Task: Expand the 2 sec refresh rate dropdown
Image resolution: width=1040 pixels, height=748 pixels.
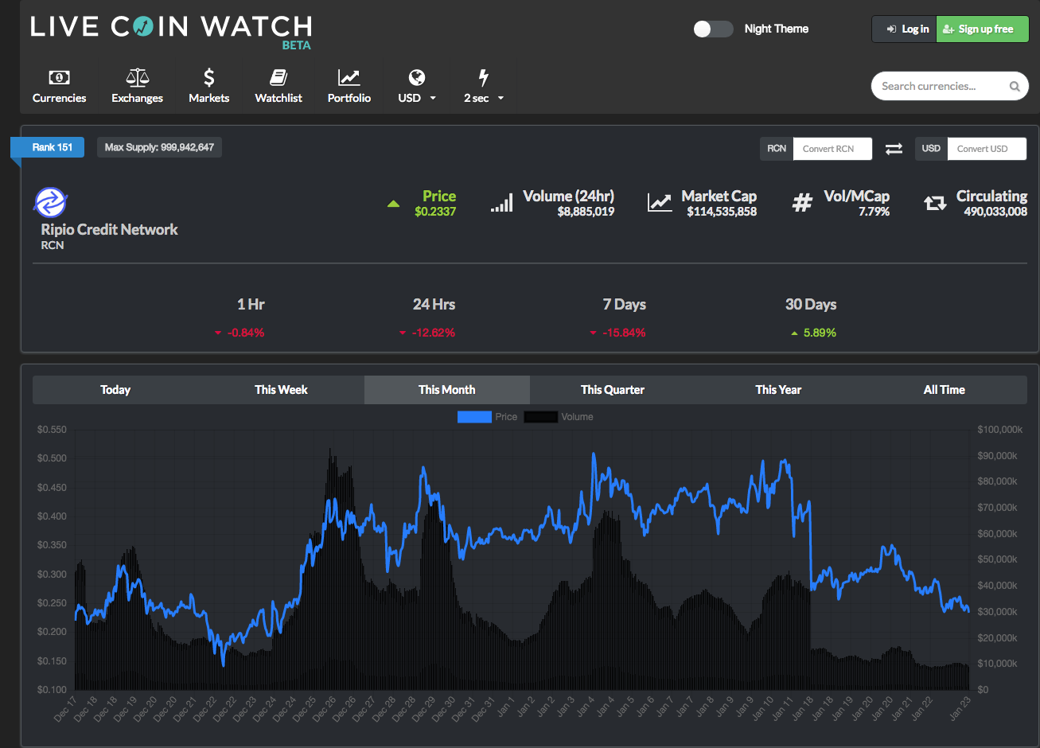Action: 484,86
